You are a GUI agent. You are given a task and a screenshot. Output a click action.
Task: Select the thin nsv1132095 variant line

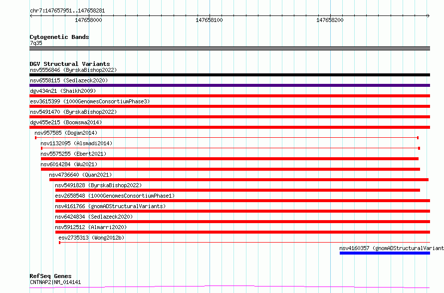pos(230,148)
